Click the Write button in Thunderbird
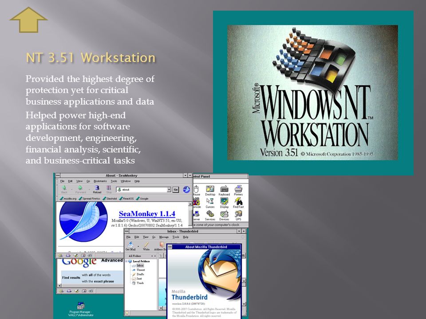Screen dimensions: 426x319 146,246
